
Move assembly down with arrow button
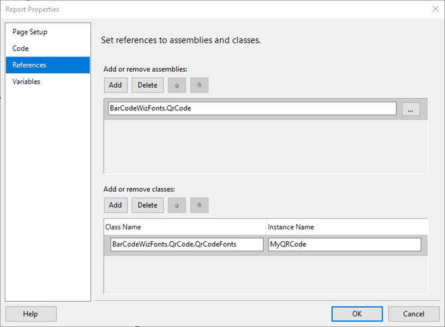(199, 85)
